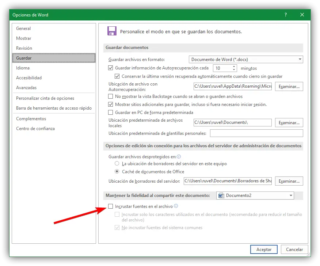Toggle Mostrar sitios adicionales para guardar
Screen dimensions: 320x266
pyautogui.click(x=110, y=104)
